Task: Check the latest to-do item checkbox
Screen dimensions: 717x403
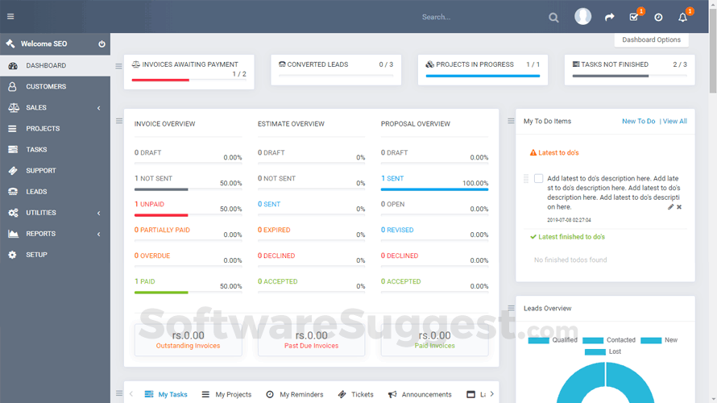Action: (x=538, y=178)
